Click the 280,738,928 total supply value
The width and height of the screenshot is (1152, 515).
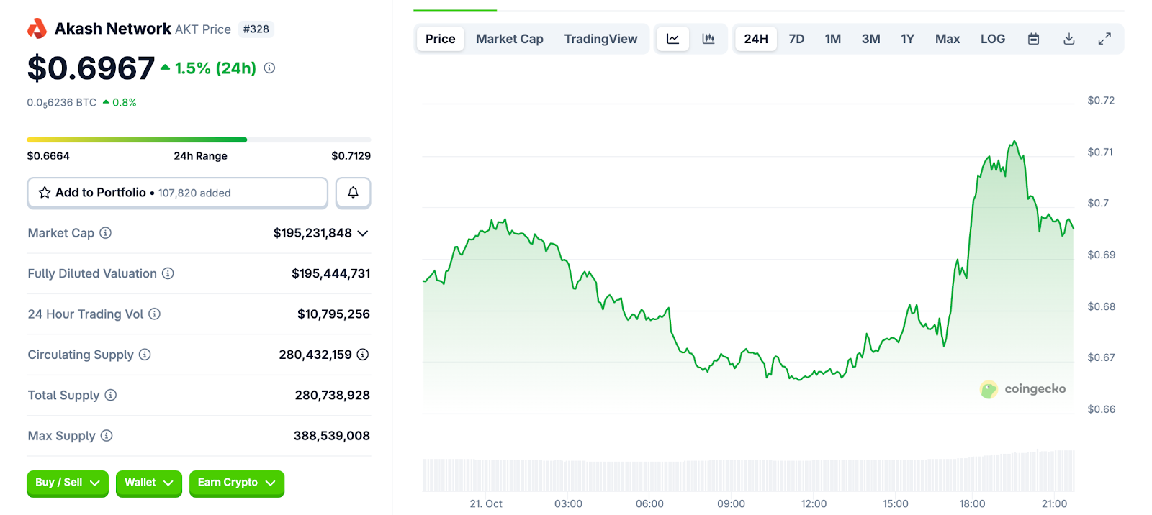click(332, 395)
